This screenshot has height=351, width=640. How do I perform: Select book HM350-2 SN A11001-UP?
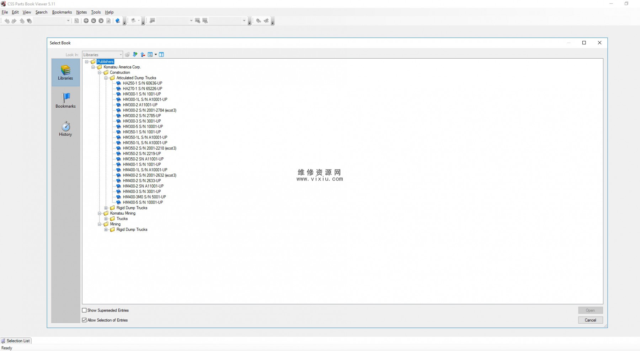(143, 159)
